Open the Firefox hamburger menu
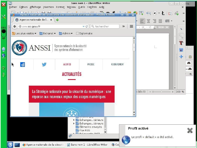Image resolution: width=197 pixels, height=148 pixels. click(132, 26)
